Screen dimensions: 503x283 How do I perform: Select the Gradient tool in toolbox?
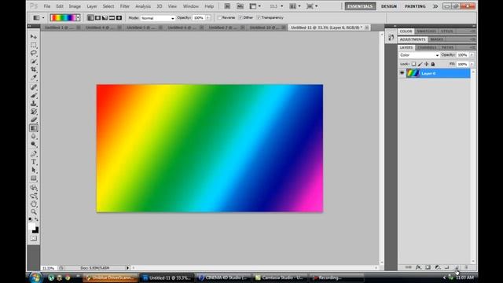tap(34, 128)
